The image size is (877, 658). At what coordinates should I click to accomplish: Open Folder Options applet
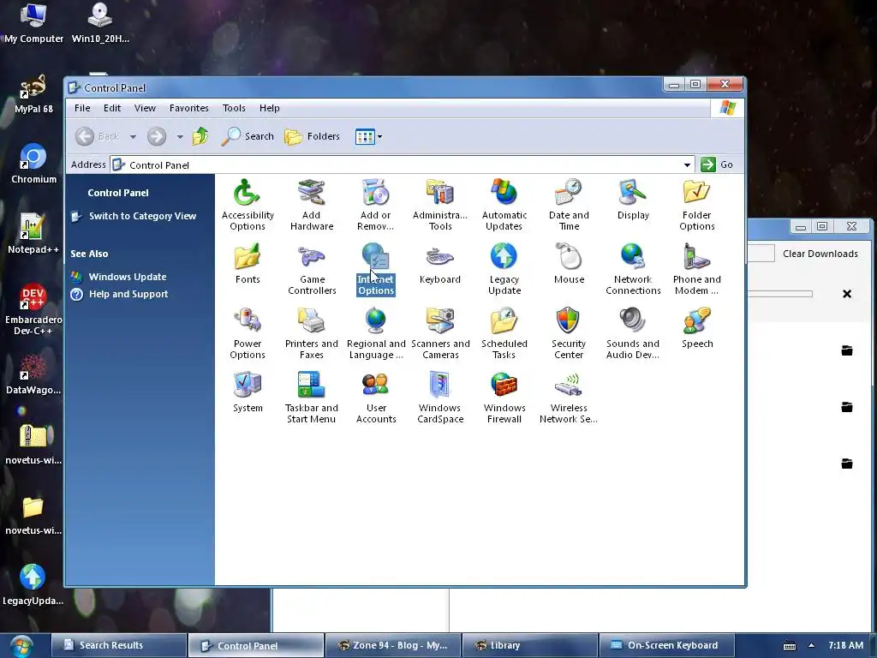coord(697,205)
